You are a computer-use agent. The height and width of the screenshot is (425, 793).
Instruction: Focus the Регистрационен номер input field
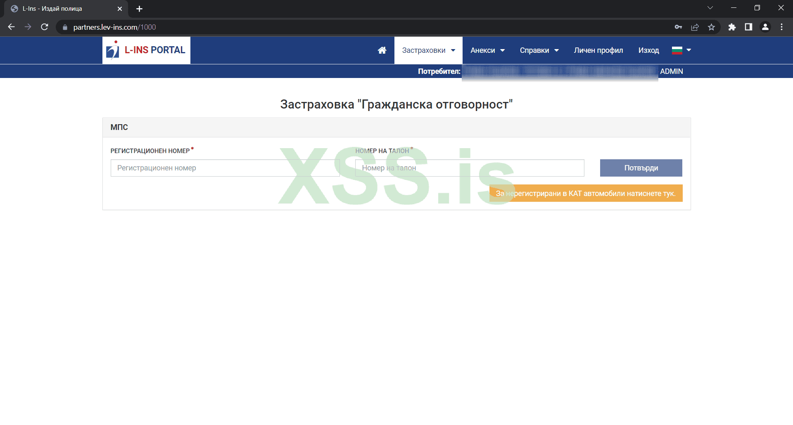(225, 168)
